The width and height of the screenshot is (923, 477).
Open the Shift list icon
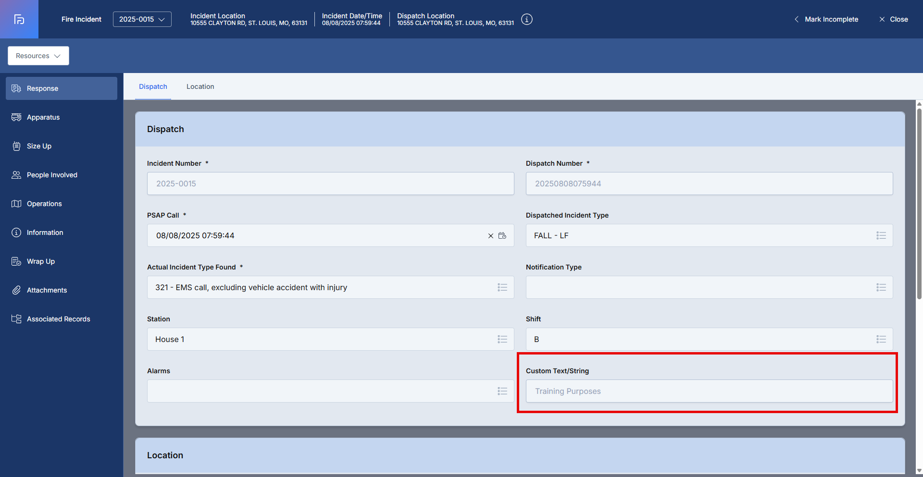click(881, 339)
